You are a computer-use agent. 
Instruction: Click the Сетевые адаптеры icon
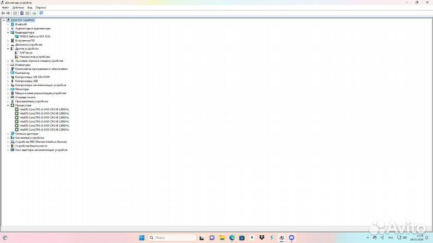pos(13,134)
